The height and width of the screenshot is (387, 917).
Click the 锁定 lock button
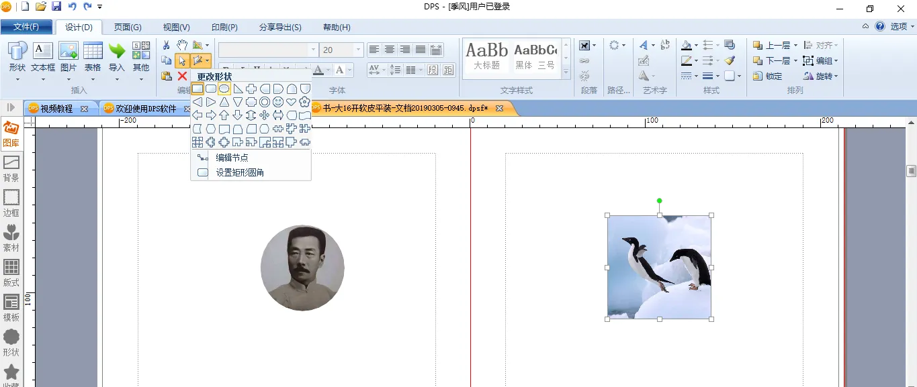click(x=768, y=76)
